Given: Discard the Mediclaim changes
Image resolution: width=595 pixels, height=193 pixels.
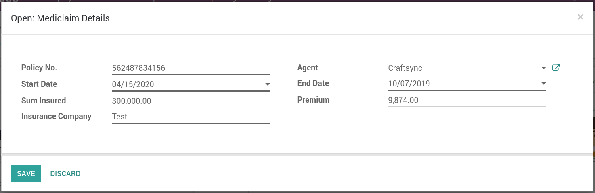Looking at the screenshot, I should 65,174.
